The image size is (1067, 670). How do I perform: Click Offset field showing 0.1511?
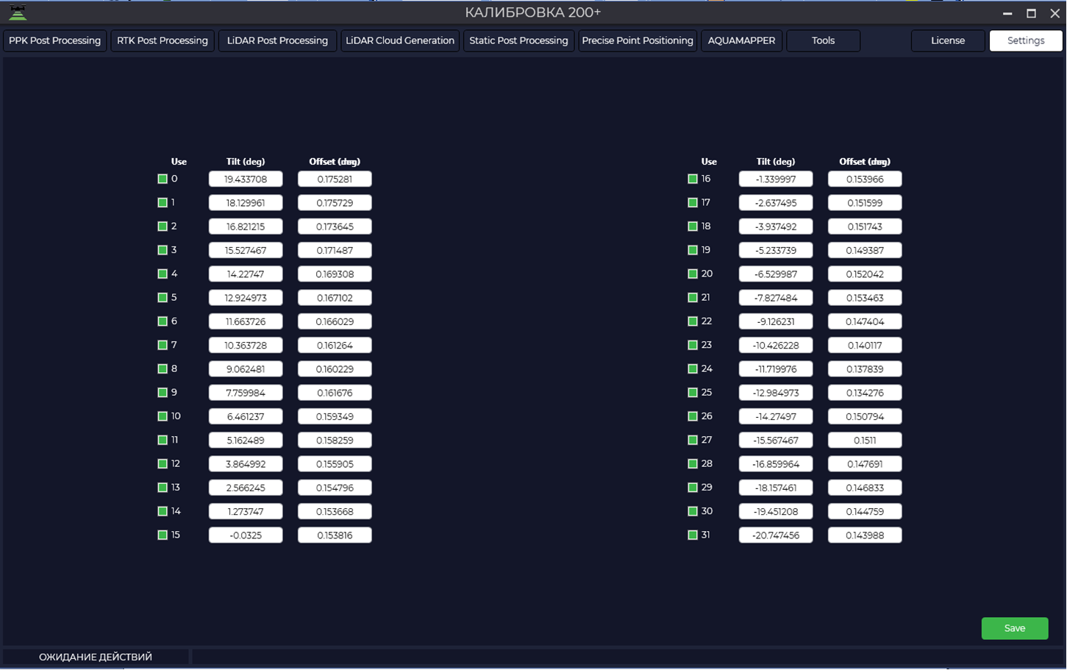(865, 440)
